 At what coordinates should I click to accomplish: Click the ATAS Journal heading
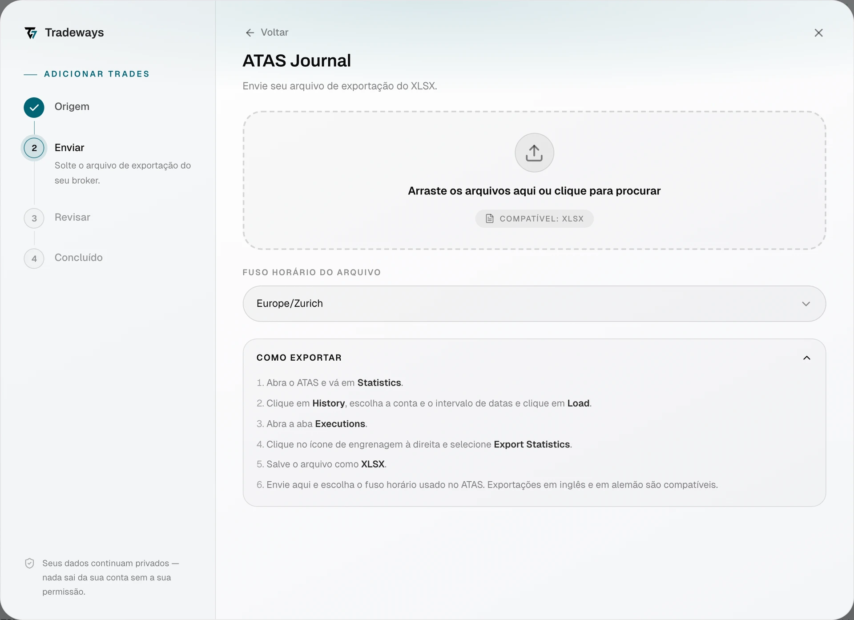[297, 60]
